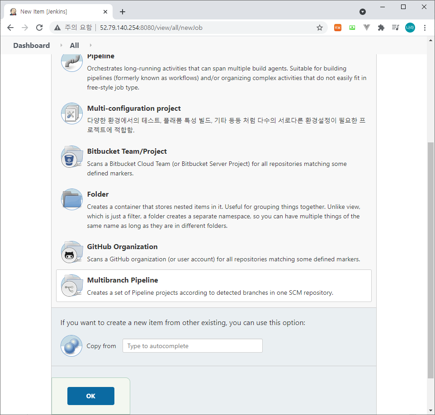Click the Bitbucket Team/Project bucket icon

coord(72,156)
